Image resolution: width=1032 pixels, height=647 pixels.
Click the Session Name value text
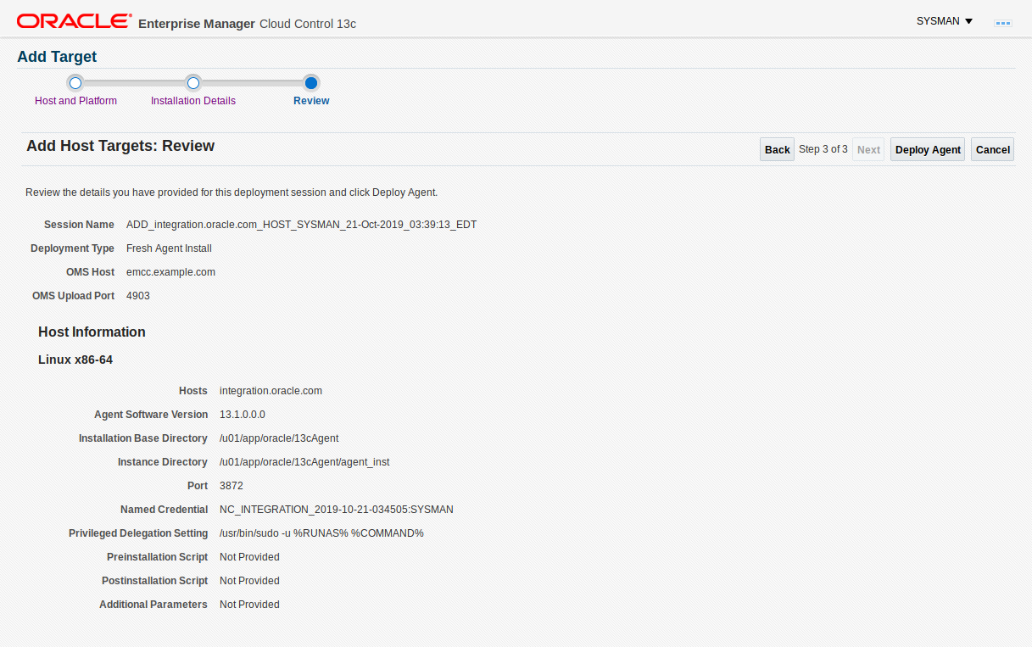(301, 225)
